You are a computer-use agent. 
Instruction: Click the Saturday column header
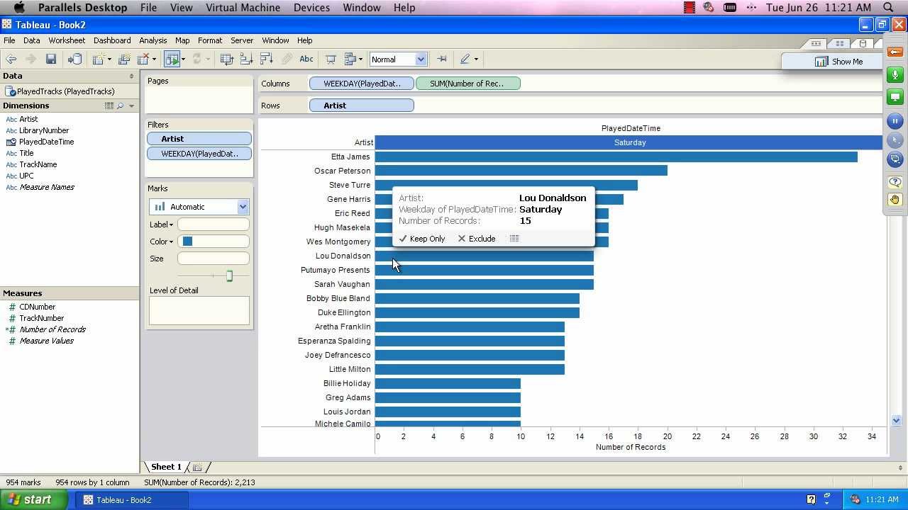tap(630, 142)
